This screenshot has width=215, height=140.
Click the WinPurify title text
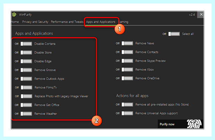point(25,15)
